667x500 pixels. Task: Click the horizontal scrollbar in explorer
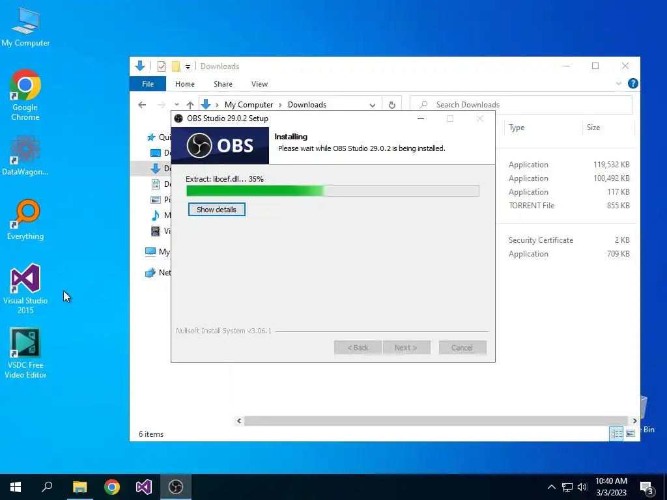click(x=436, y=421)
